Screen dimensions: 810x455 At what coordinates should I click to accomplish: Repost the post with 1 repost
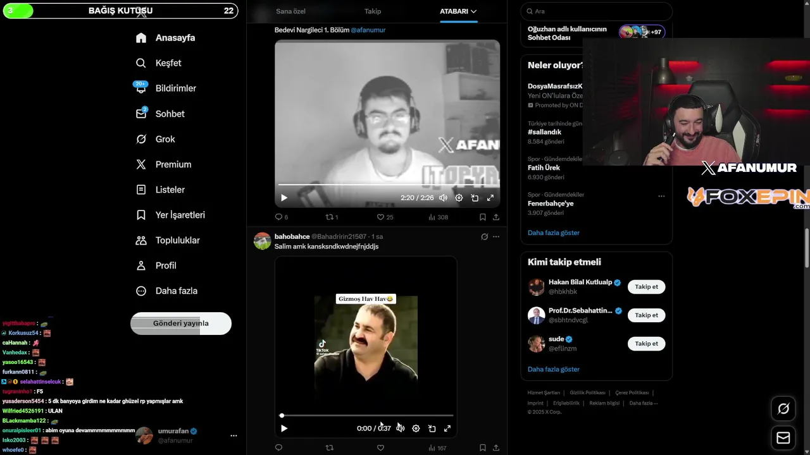(x=332, y=217)
